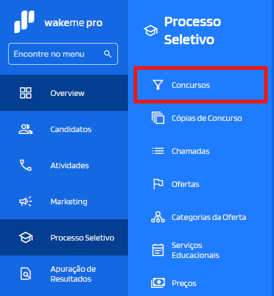Click the Marketing megaphone icon
This screenshot has height=296, width=274.
tap(26, 201)
